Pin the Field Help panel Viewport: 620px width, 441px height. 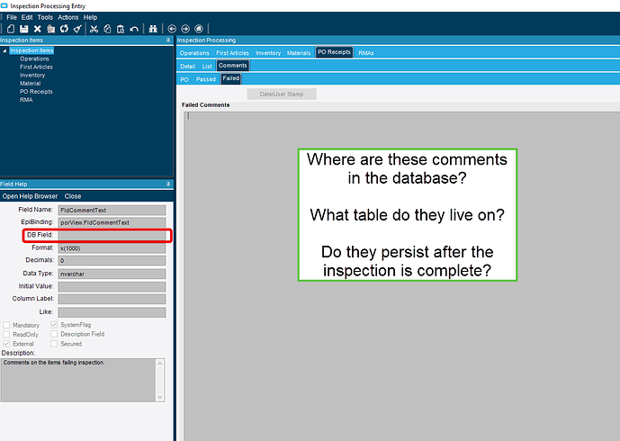[168, 184]
